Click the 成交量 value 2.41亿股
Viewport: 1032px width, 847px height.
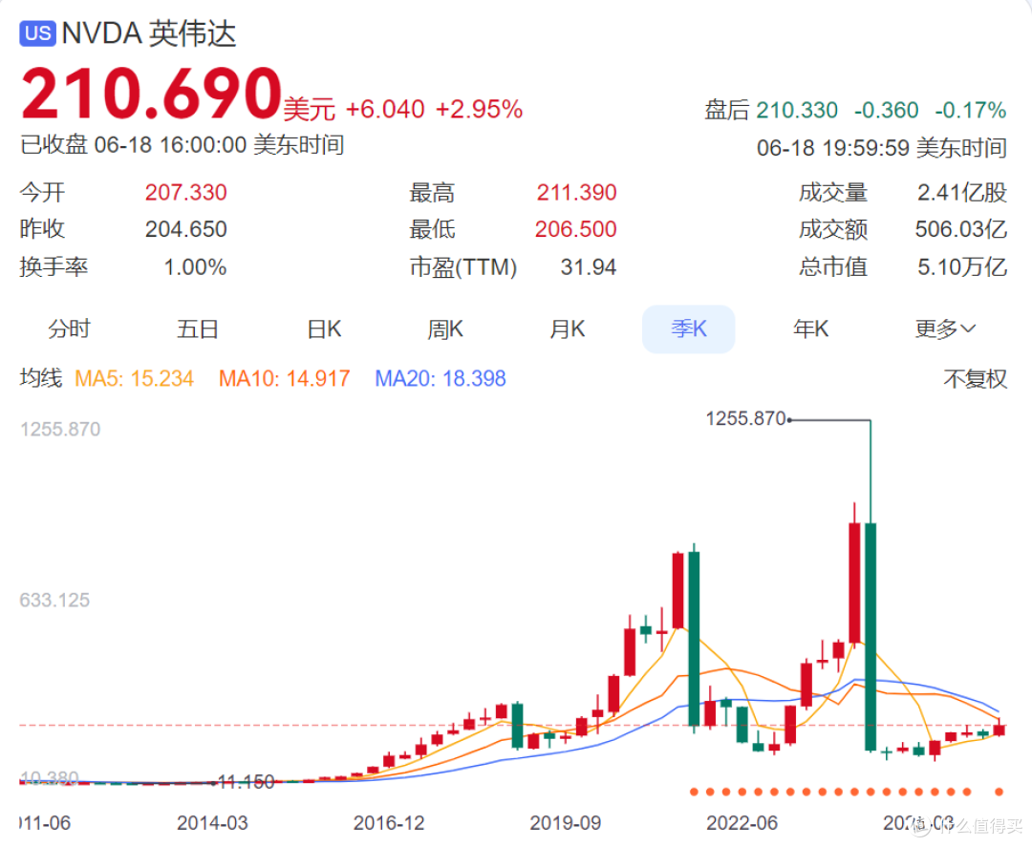tap(962, 192)
